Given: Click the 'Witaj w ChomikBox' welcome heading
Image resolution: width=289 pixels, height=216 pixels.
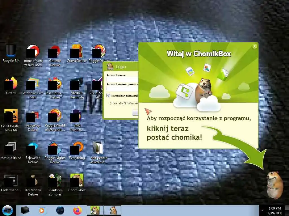Looking at the screenshot, I should coord(199,54).
